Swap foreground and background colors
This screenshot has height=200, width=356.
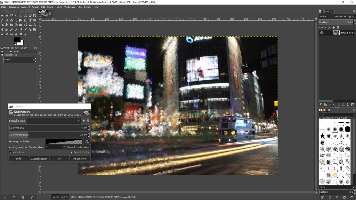[22, 38]
